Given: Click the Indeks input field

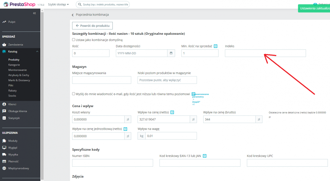Looking at the screenshot, I should pos(265,53).
